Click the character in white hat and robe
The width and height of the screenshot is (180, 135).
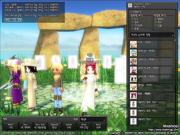pyautogui.click(x=31, y=85)
